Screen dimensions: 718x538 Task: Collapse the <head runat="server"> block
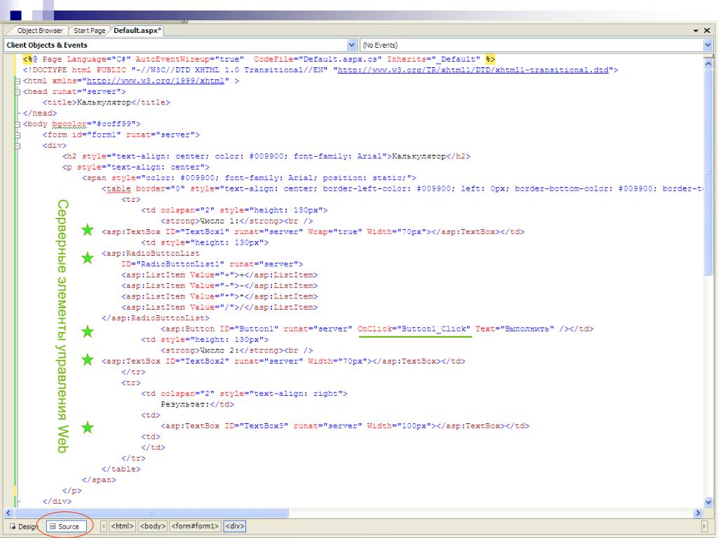click(18, 92)
